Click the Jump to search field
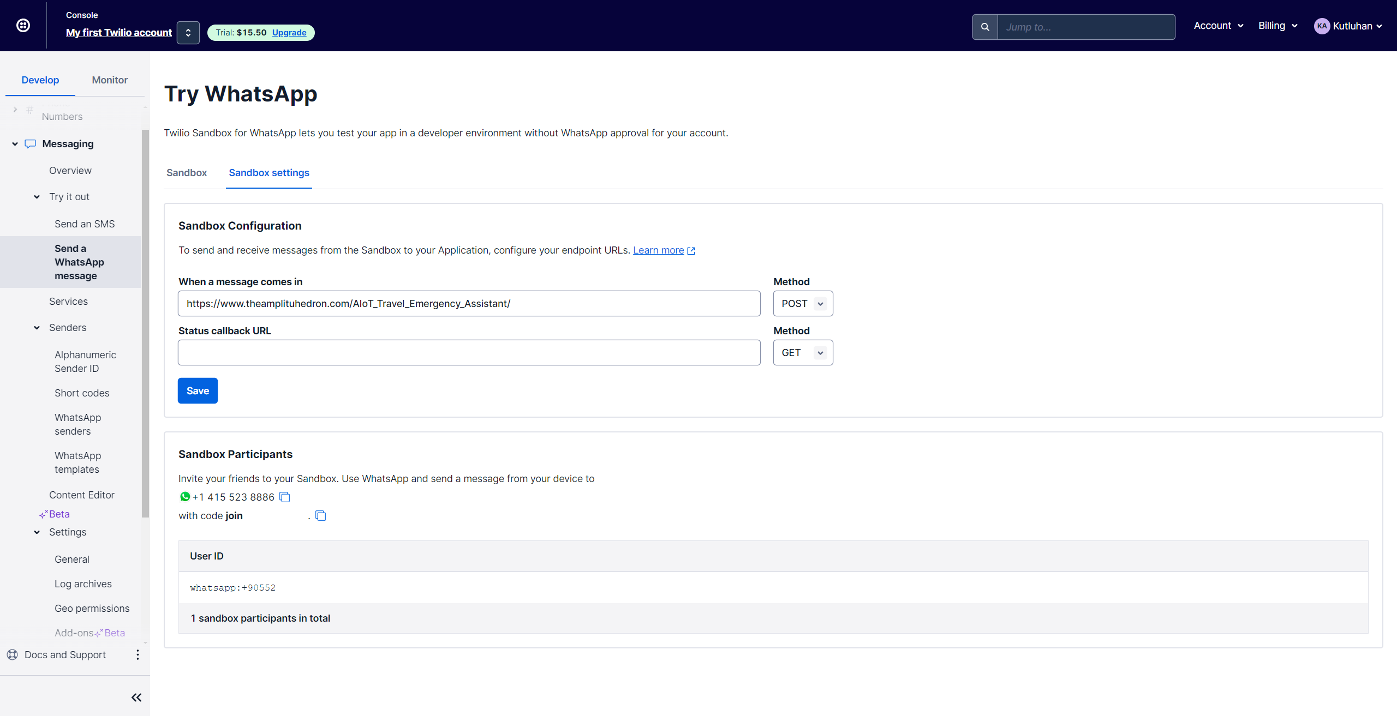This screenshot has height=716, width=1397. point(1086,27)
